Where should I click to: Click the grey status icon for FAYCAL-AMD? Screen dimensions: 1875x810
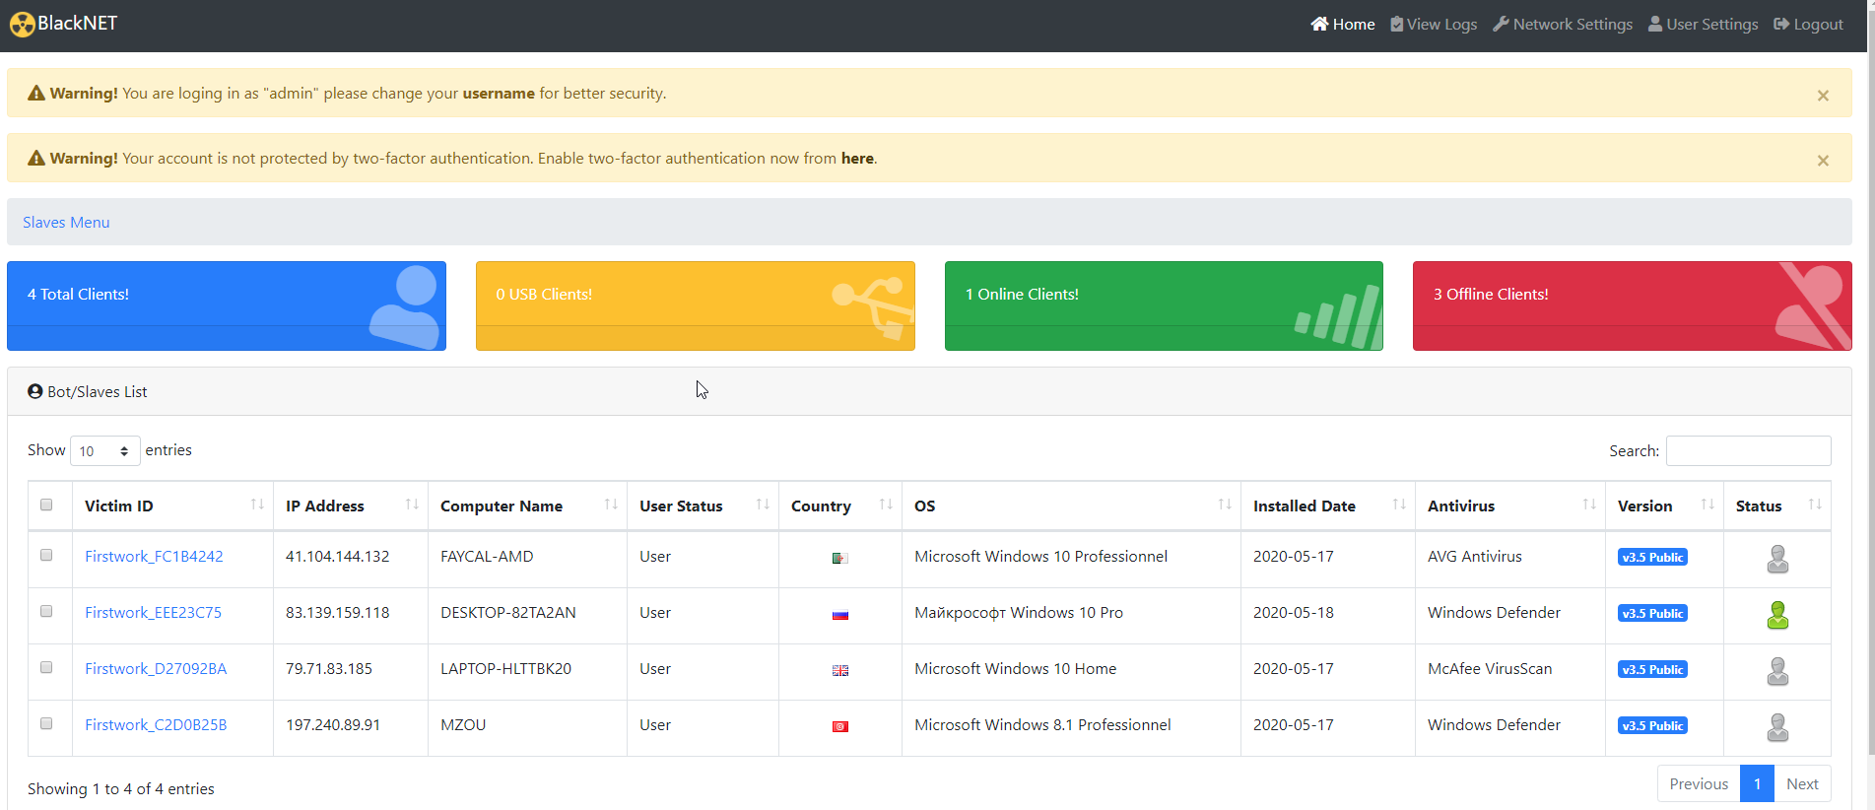[1776, 559]
